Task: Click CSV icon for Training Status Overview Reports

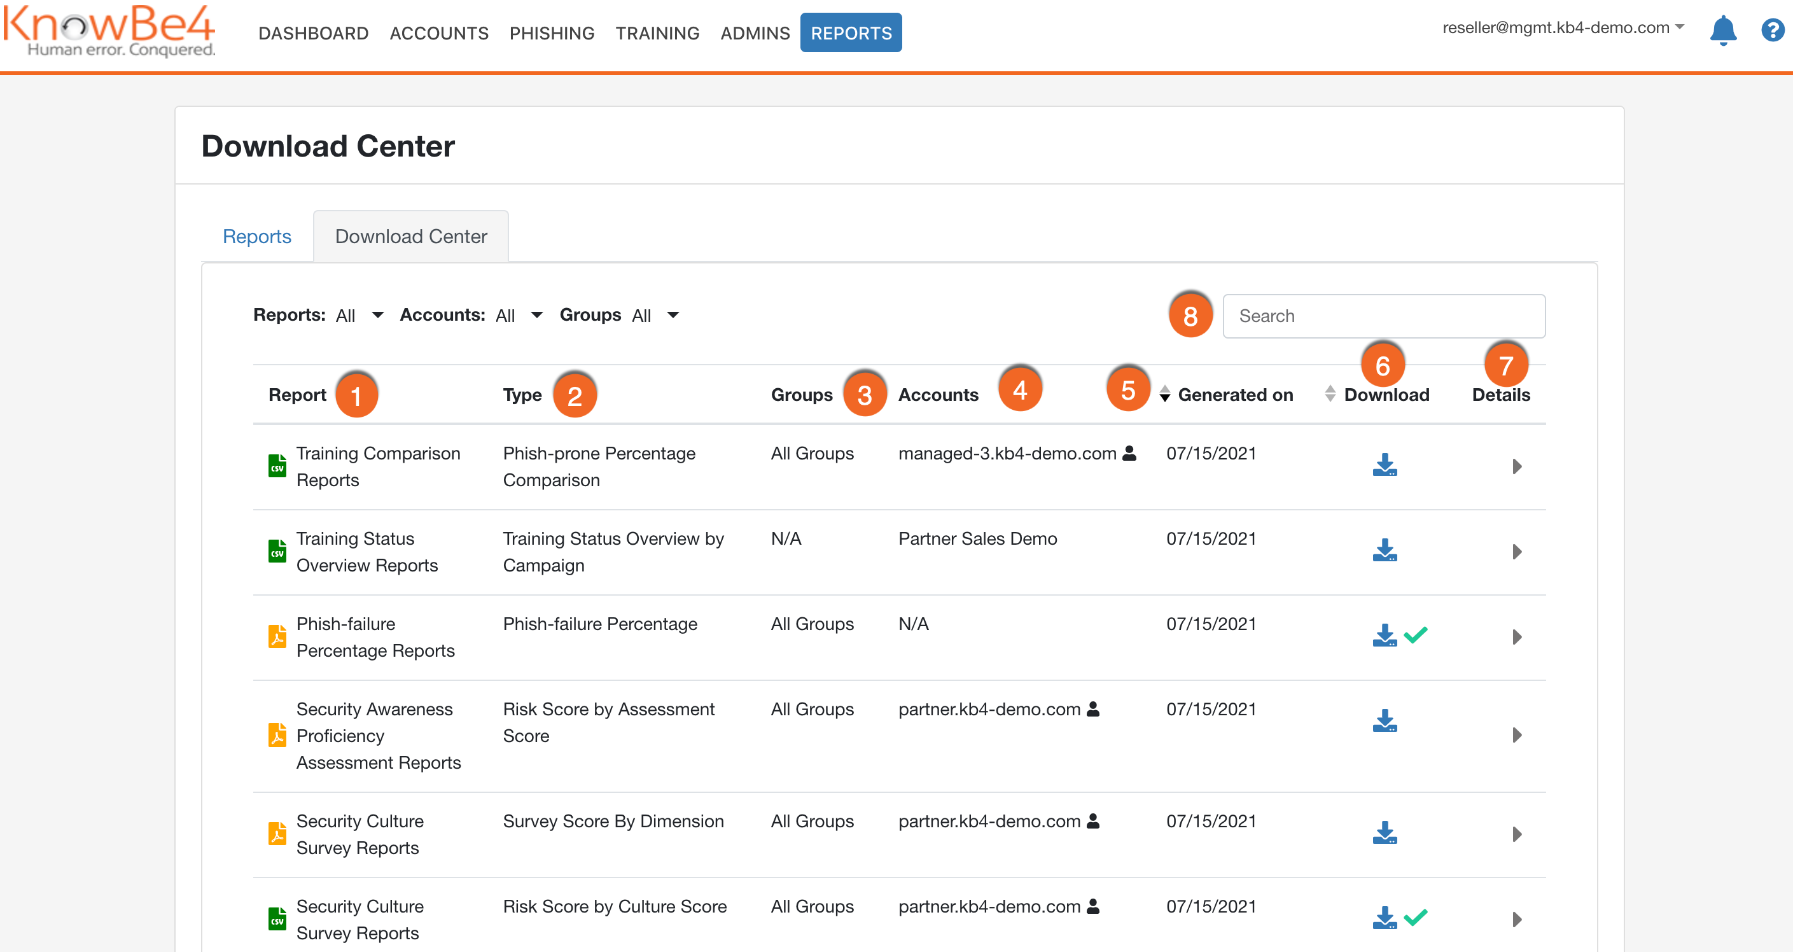Action: (277, 550)
